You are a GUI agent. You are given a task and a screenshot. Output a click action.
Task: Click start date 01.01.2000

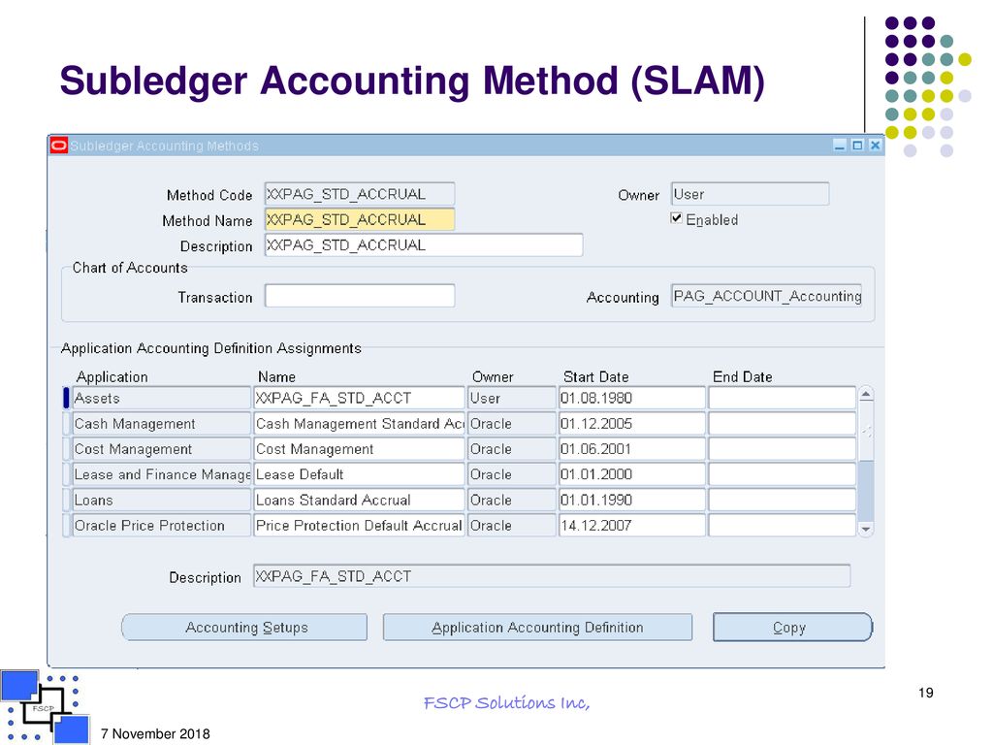[631, 473]
